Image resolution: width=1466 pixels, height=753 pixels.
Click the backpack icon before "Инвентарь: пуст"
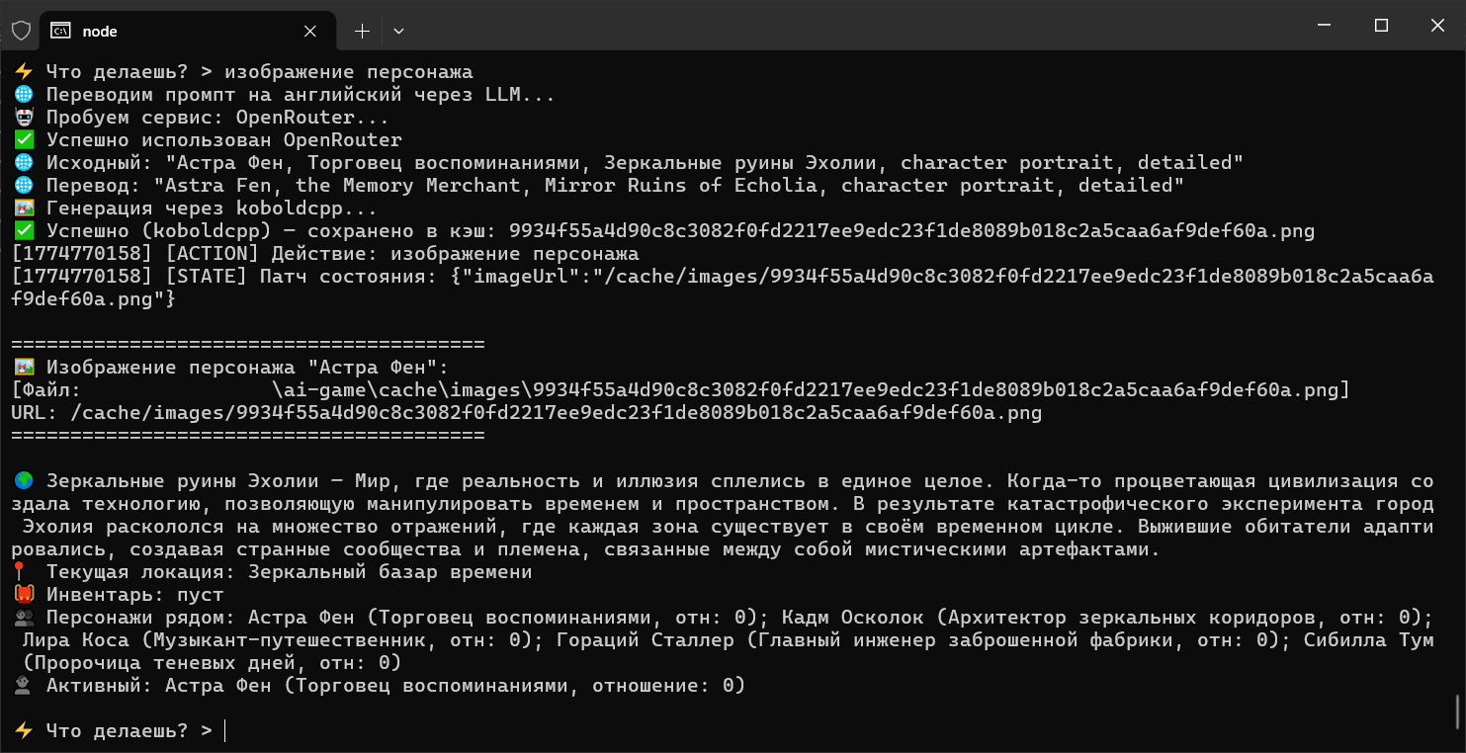23,595
